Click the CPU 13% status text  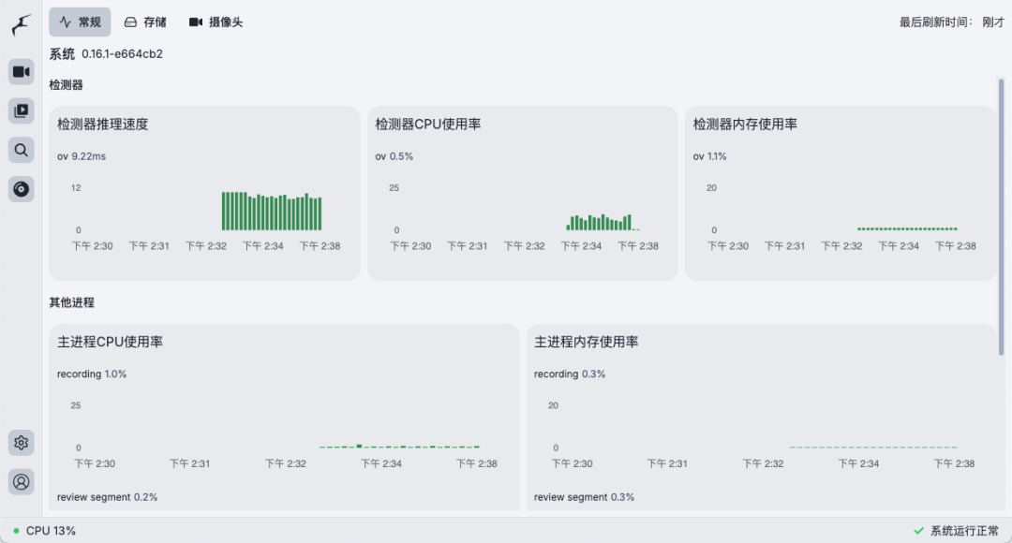pyautogui.click(x=51, y=531)
